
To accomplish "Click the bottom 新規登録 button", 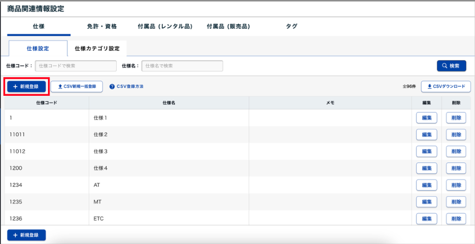I will pos(26,235).
